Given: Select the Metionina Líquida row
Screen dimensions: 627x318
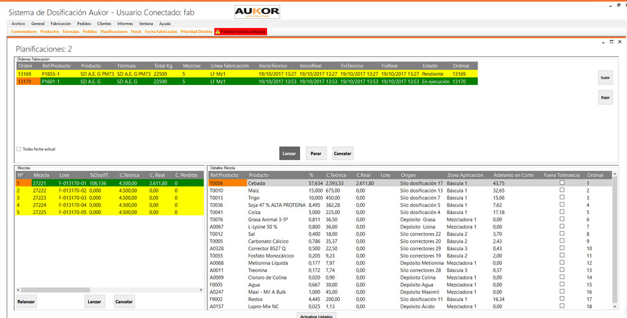Looking at the screenshot, I should pos(410,263).
